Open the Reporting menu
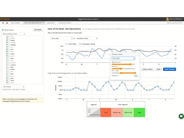Screen dimensions: 184x138 pyautogui.click(x=51, y=23)
